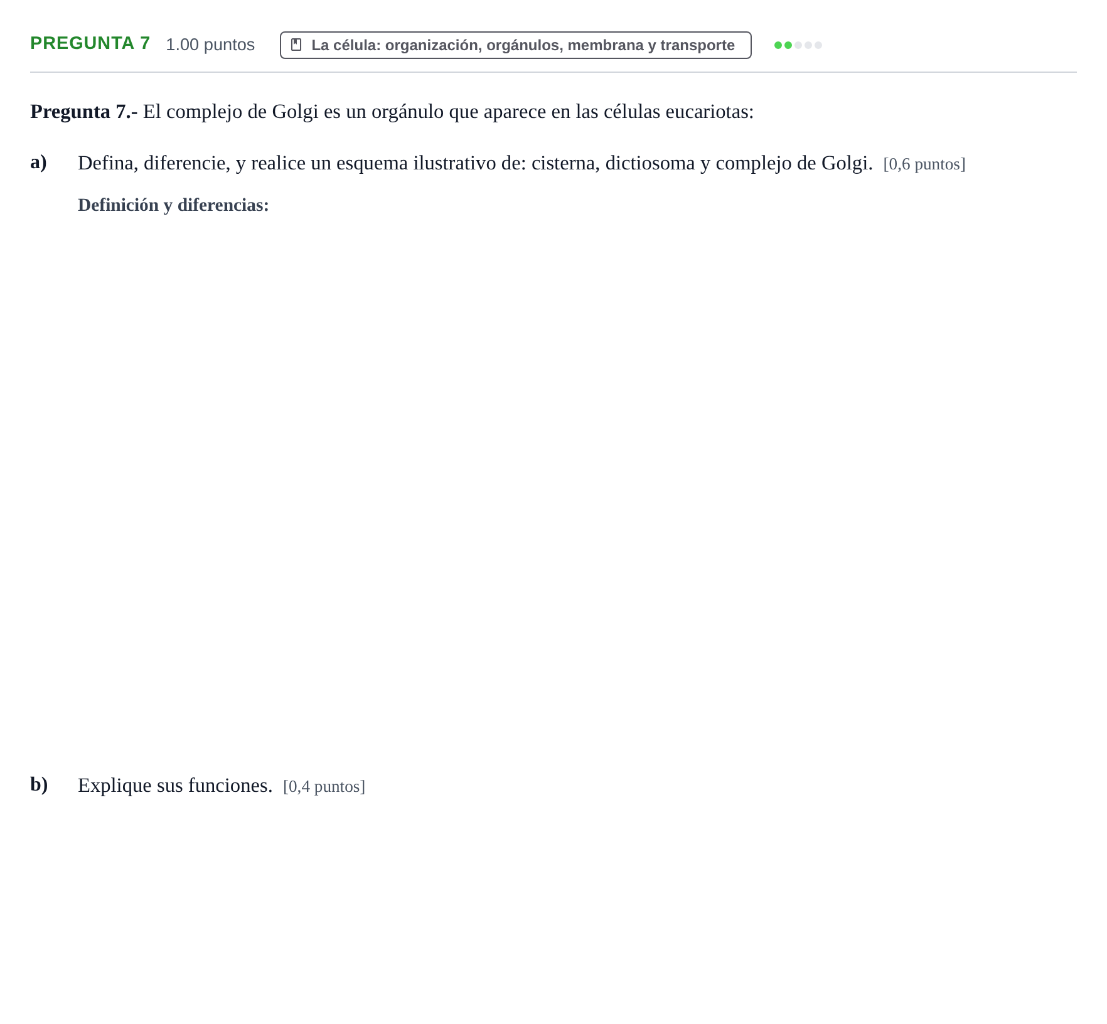
Task: Select the 'b)' sub-question marker
Action: pos(39,784)
